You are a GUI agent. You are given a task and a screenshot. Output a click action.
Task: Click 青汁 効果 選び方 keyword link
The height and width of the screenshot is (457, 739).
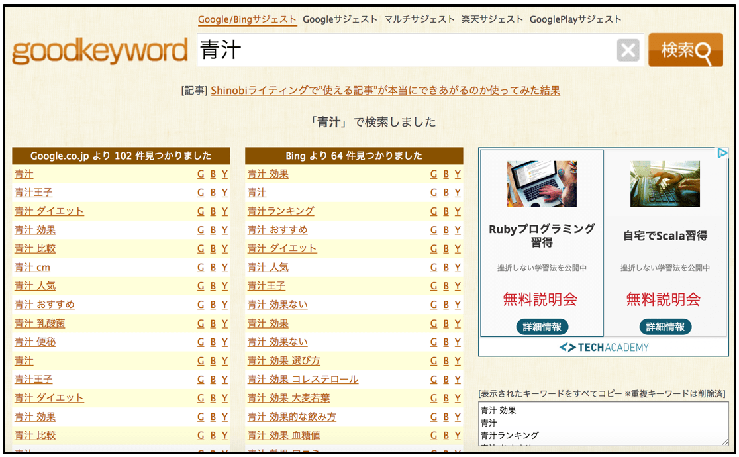(283, 361)
